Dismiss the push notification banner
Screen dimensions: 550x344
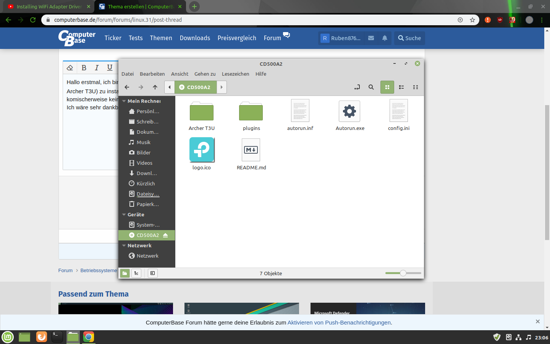[x=537, y=322]
